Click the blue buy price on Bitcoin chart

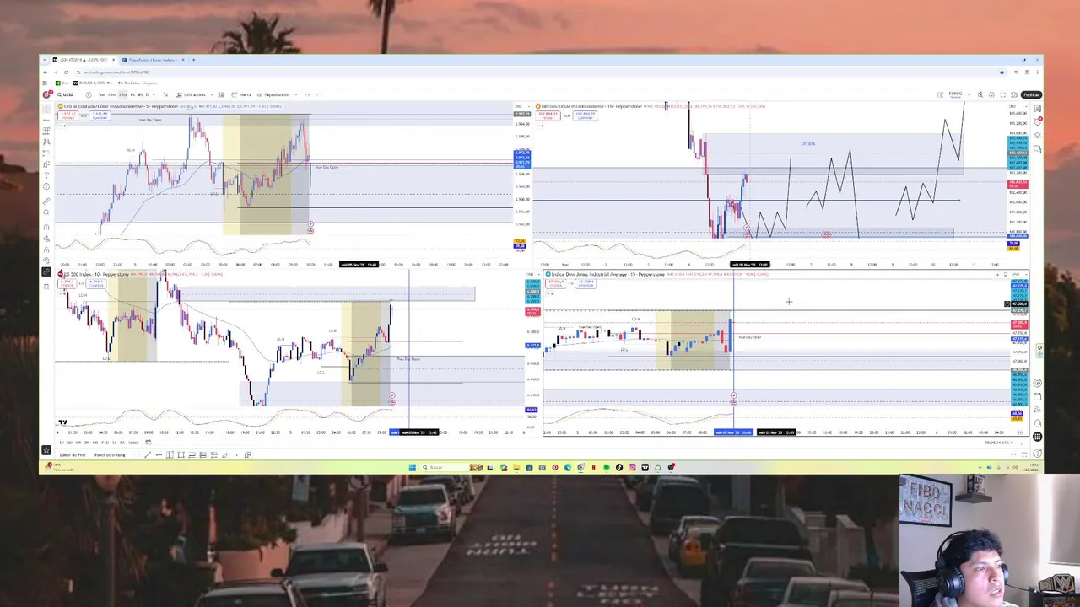click(x=585, y=115)
